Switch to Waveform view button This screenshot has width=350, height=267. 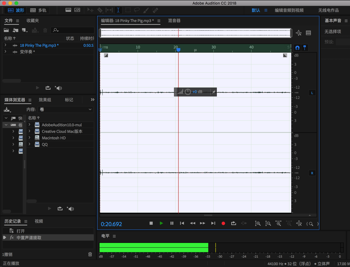click(x=16, y=10)
